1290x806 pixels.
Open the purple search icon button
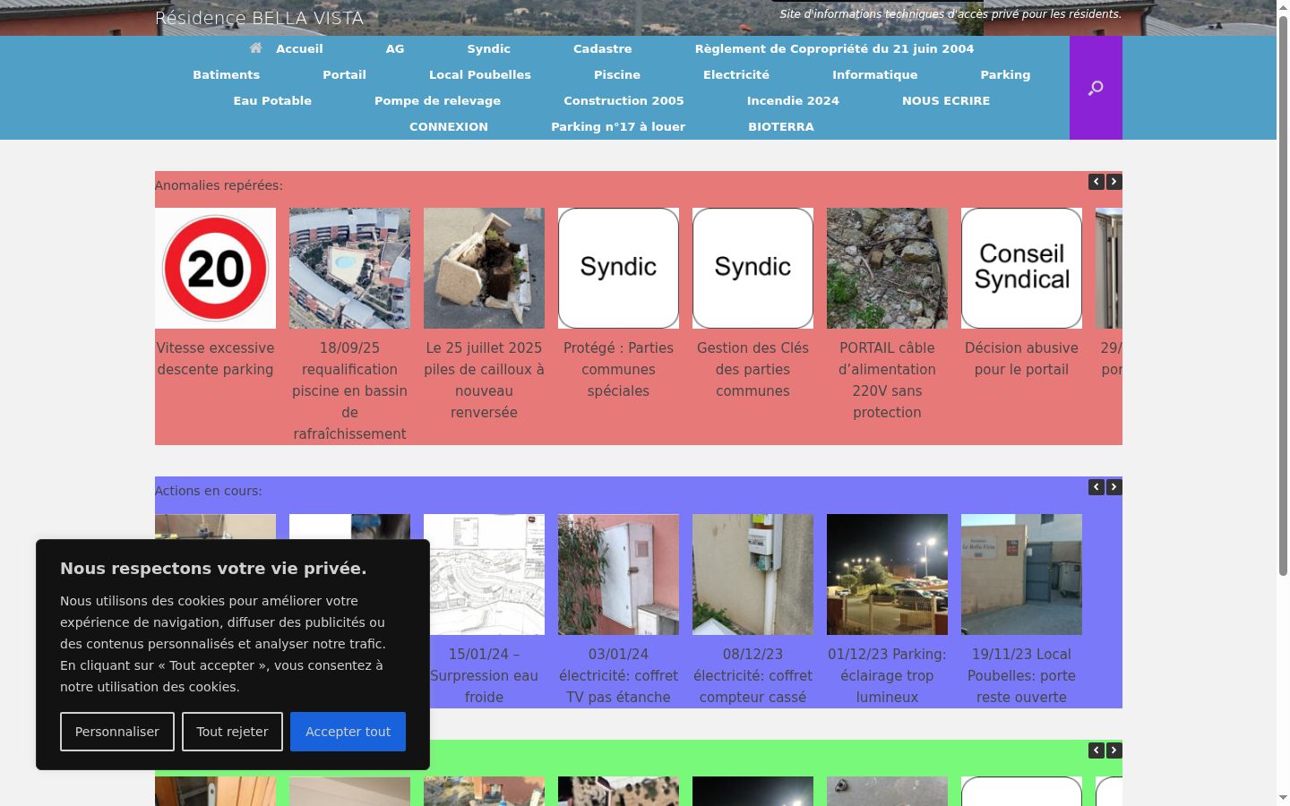(x=1096, y=88)
